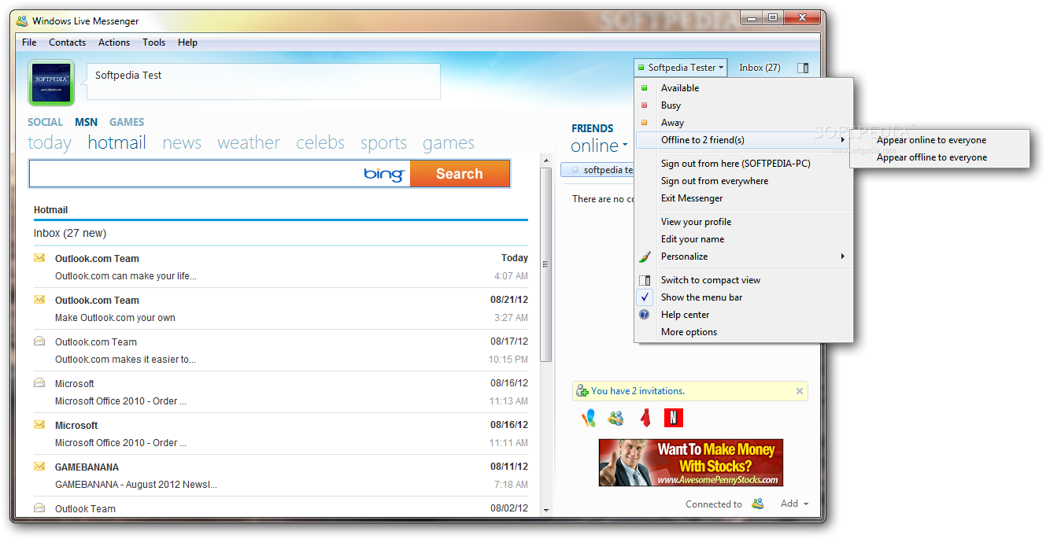1046x539 pixels.
Task: Dismiss the invitations notification
Action: [800, 391]
